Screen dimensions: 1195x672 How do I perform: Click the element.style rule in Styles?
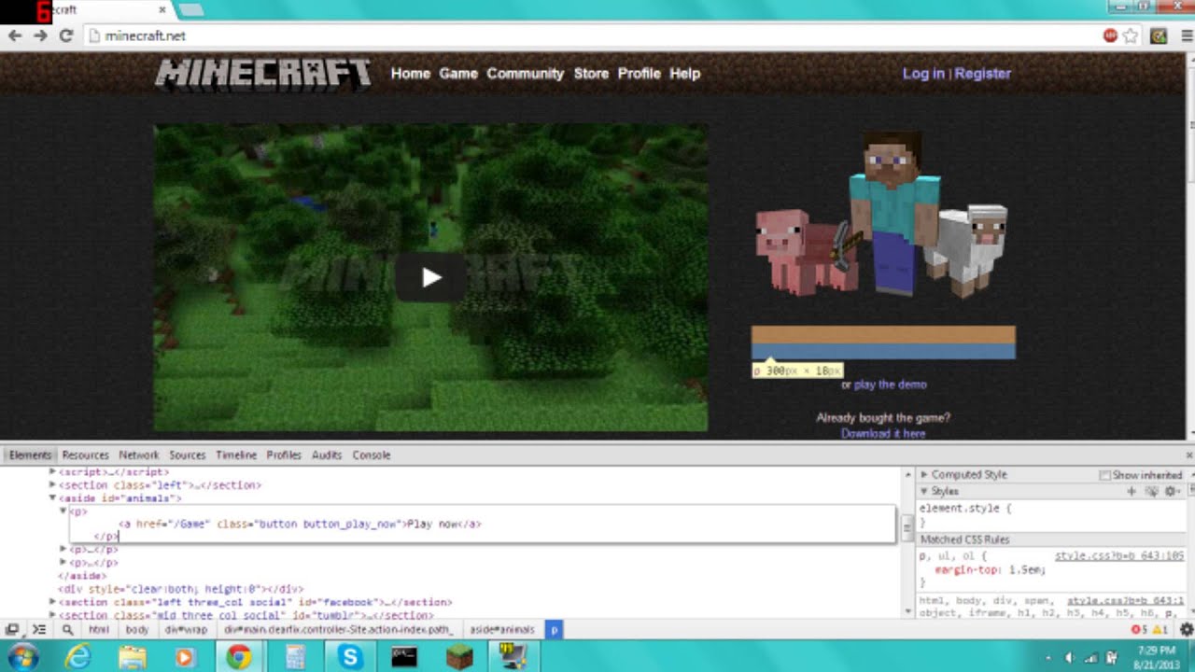[965, 509]
